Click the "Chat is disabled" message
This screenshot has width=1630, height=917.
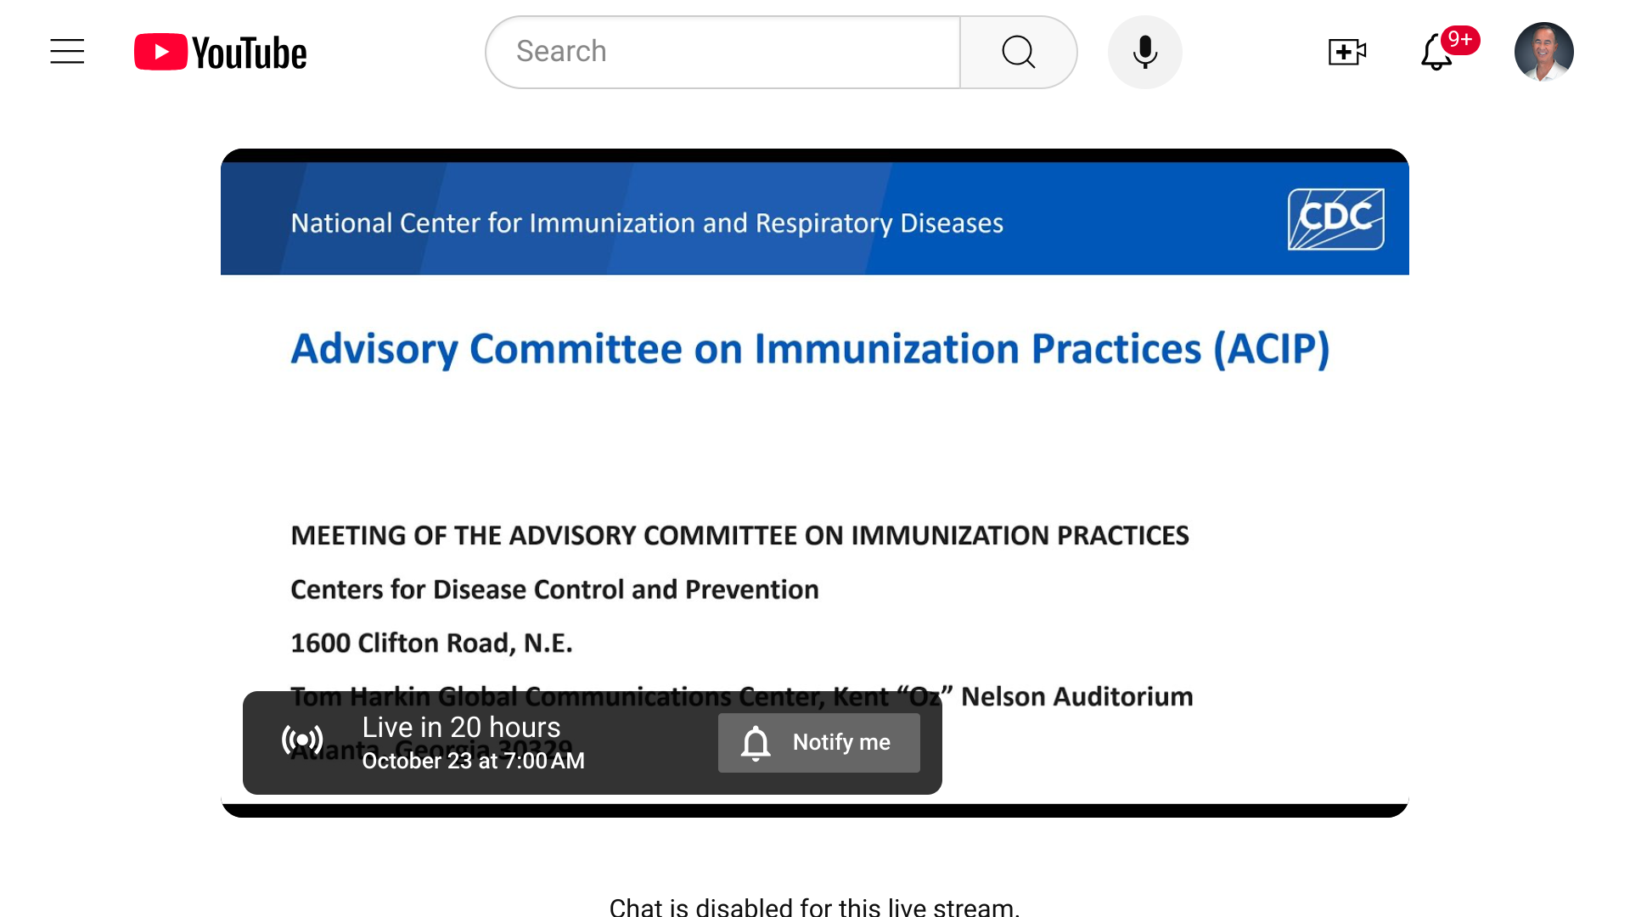click(814, 906)
